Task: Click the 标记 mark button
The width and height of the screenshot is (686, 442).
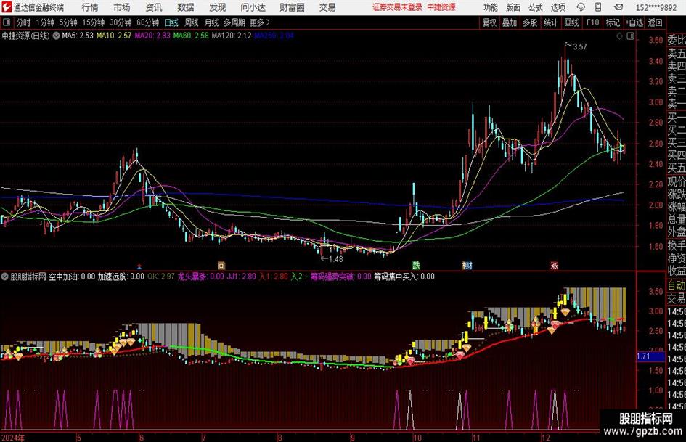Action: coord(613,22)
